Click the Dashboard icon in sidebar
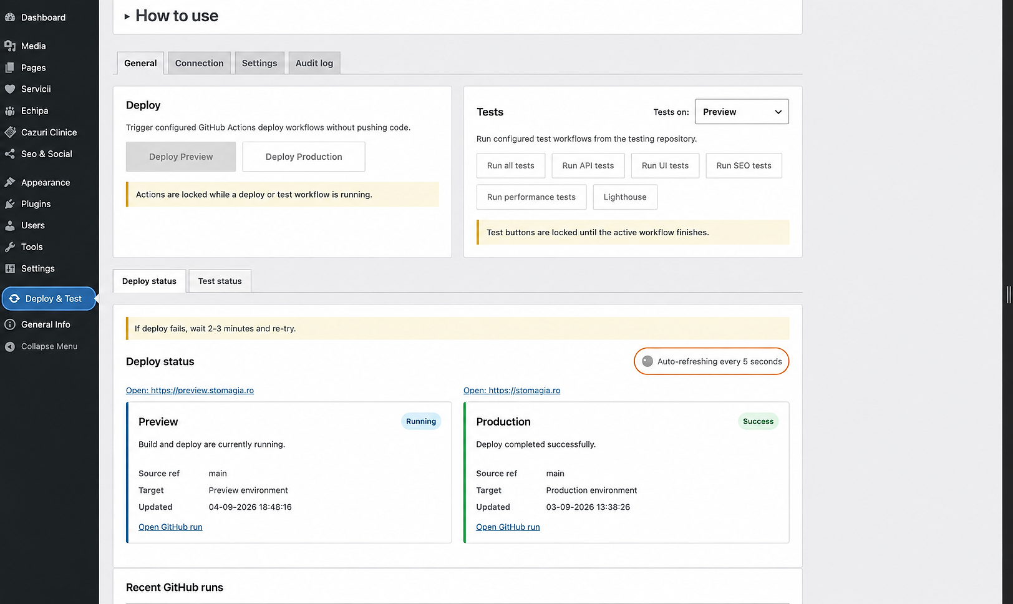The width and height of the screenshot is (1013, 604). tap(10, 17)
